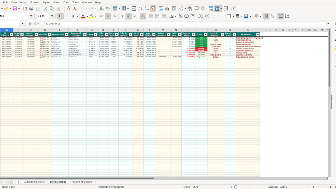Click the Cut scissors icon
This screenshot has height=189, width=336.
coord(46,8)
